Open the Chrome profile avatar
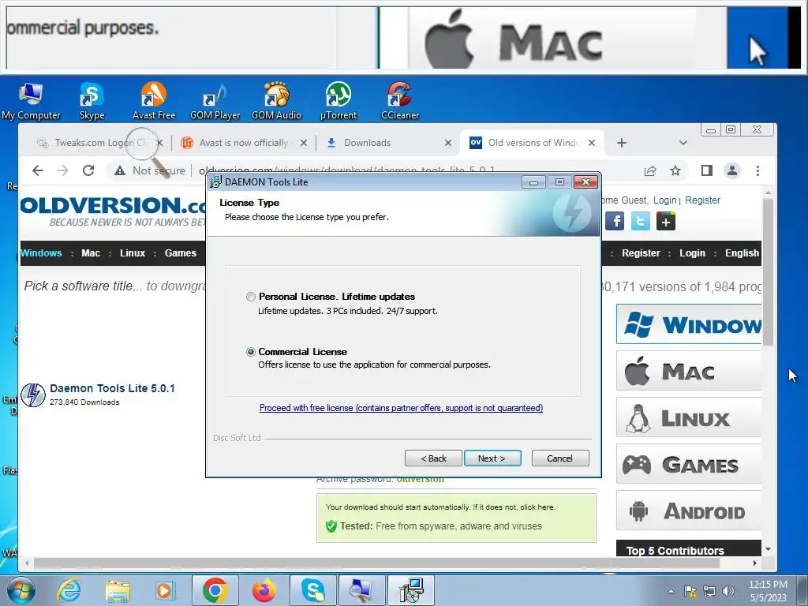The width and height of the screenshot is (808, 606). (x=732, y=170)
